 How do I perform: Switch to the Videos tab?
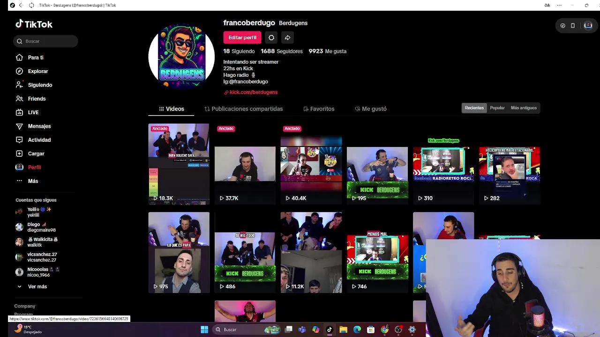(171, 109)
